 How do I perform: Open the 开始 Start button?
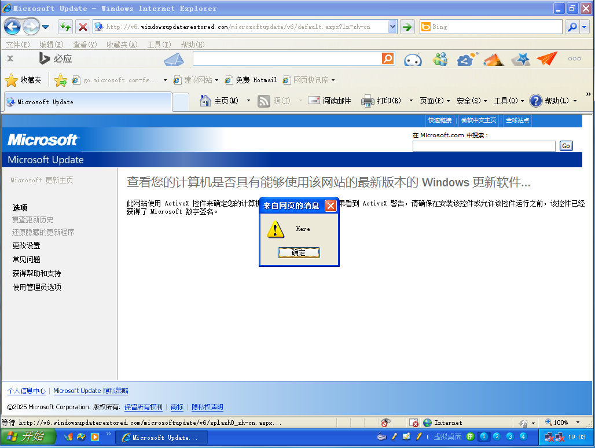click(x=28, y=437)
